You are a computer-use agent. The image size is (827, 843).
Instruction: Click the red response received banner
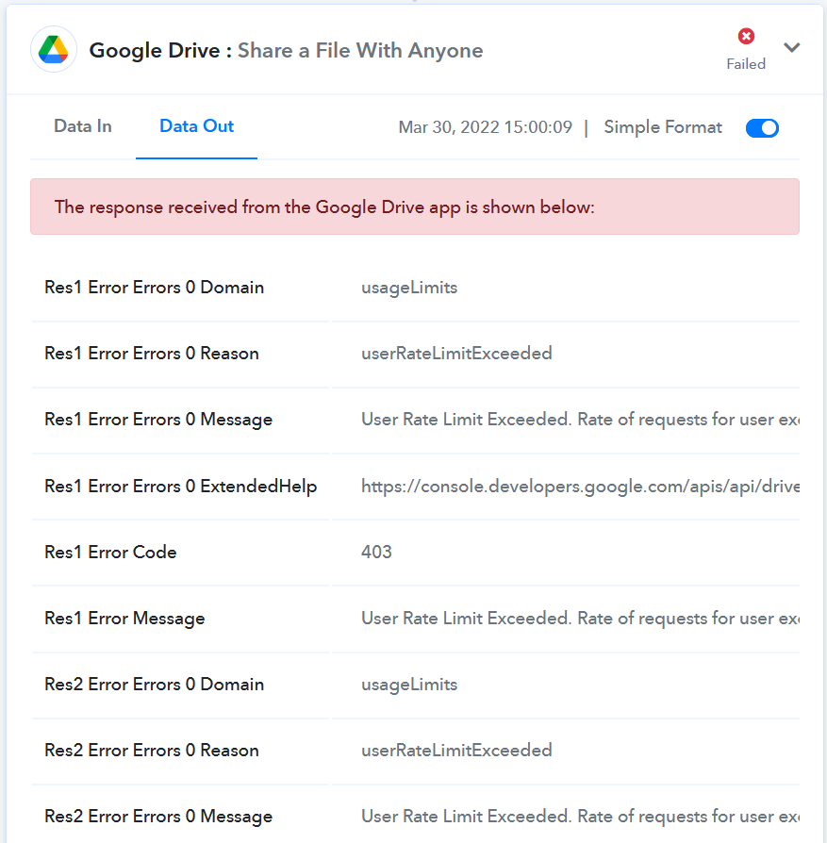coord(415,207)
